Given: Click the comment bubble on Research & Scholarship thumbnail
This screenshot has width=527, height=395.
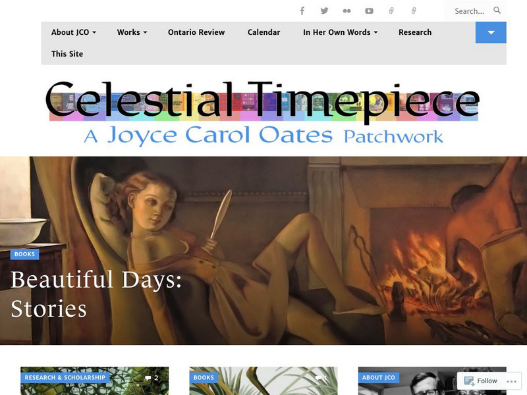Looking at the screenshot, I should coord(150,377).
